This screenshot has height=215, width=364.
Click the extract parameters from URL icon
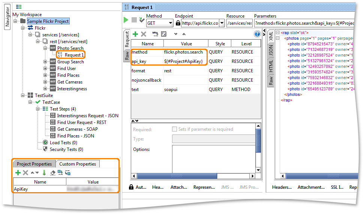[x=155, y=34]
